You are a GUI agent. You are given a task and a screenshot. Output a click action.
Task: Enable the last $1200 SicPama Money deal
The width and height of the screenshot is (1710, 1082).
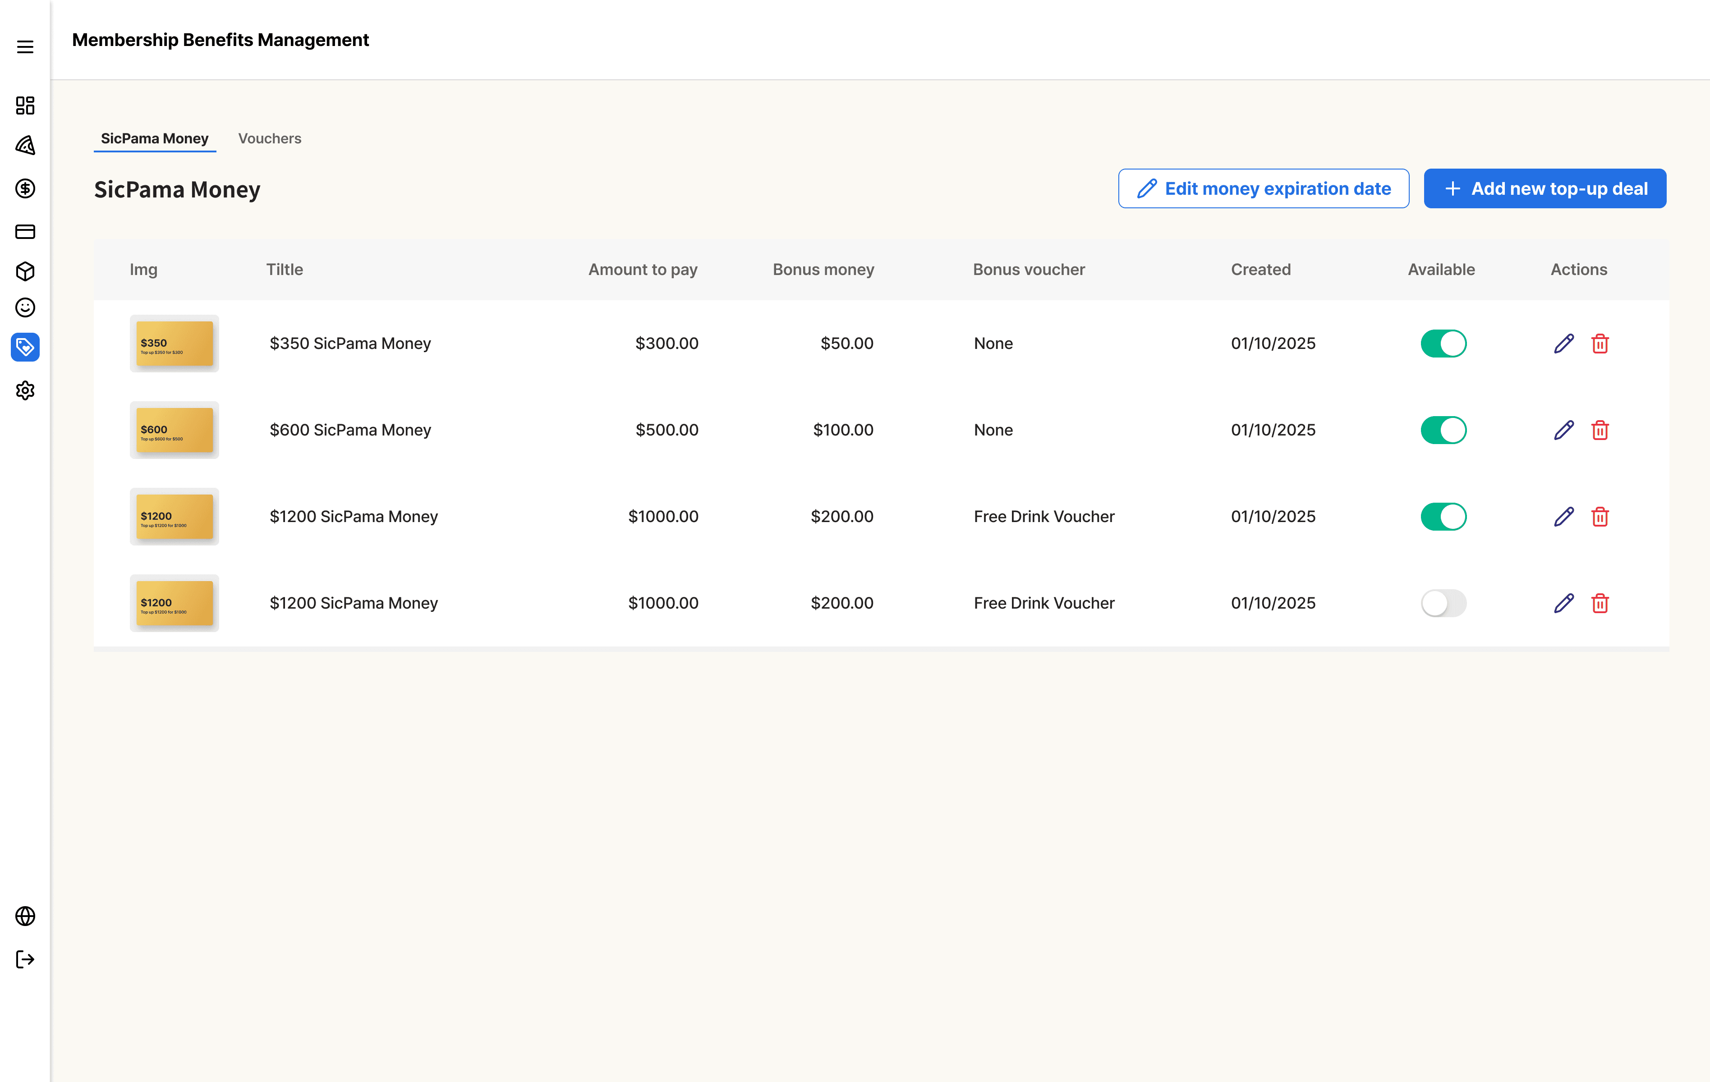[1443, 604]
